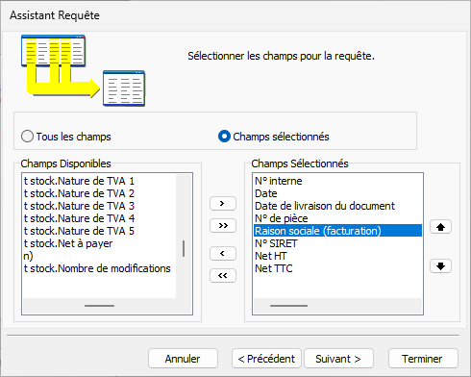Add selected field with single right arrow
This screenshot has height=377, width=471.
tap(223, 204)
